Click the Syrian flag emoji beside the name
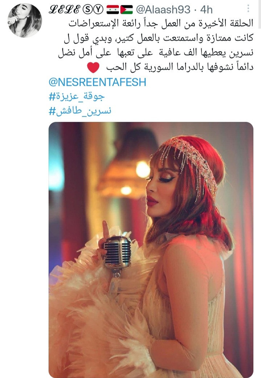This screenshot has height=378, width=261. click(x=112, y=10)
